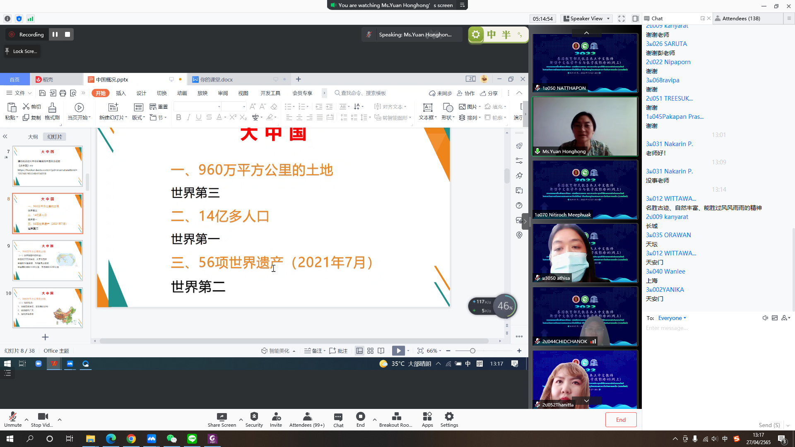Open the font size combo box
Image resolution: width=795 pixels, height=447 pixels.
[x=234, y=106]
